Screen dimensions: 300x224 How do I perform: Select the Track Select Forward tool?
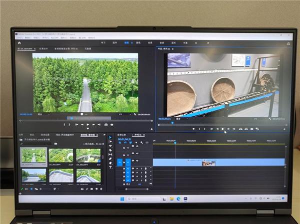[x=110, y=142]
